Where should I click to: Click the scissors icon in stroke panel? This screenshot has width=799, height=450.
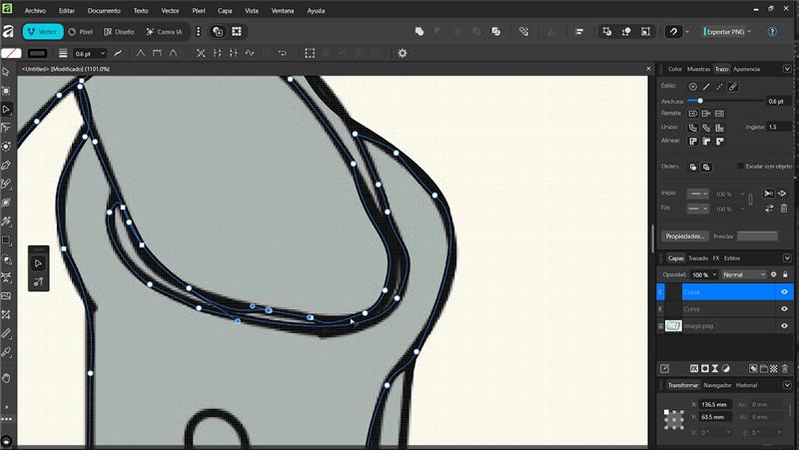pos(768,193)
